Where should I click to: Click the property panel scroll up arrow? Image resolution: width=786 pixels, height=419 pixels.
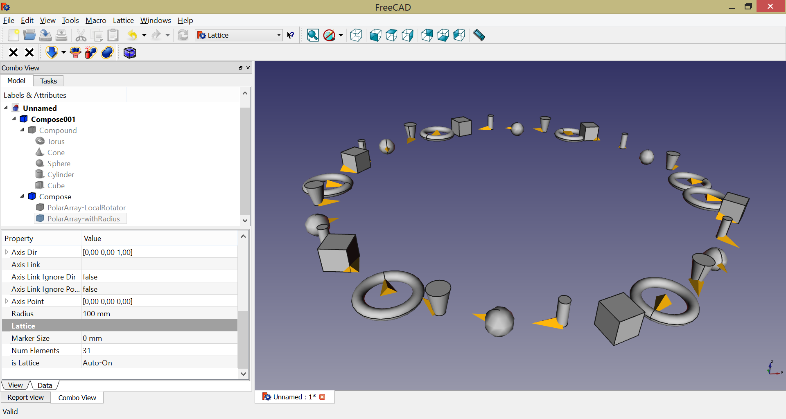(x=243, y=237)
